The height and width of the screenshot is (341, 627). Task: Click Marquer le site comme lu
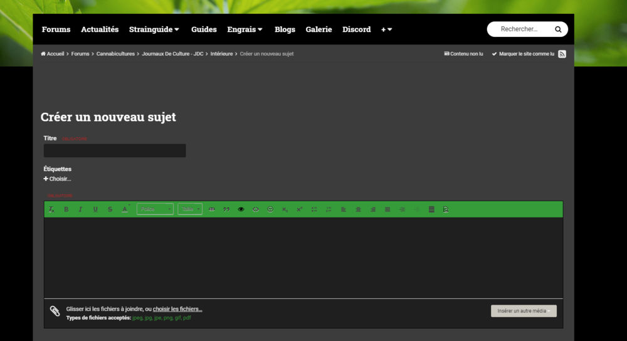tap(523, 53)
